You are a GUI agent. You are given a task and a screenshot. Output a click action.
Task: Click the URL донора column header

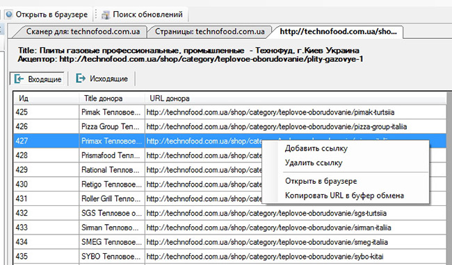click(296, 99)
